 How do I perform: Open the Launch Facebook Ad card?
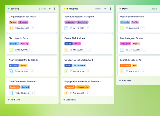coord(131,60)
